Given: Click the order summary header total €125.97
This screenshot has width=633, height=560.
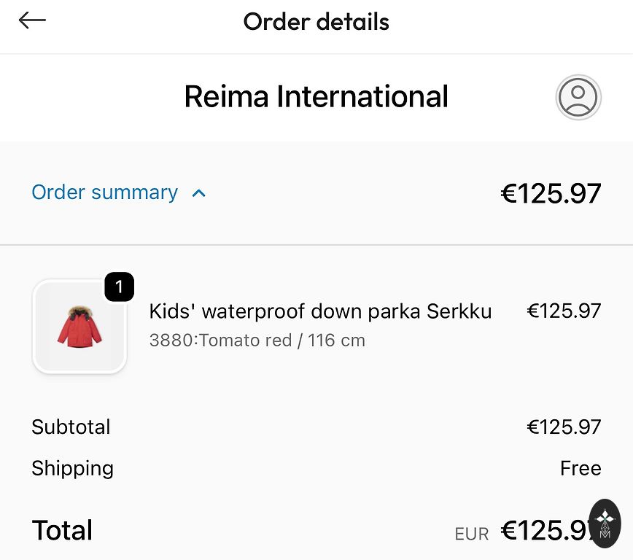Looking at the screenshot, I should click(551, 193).
